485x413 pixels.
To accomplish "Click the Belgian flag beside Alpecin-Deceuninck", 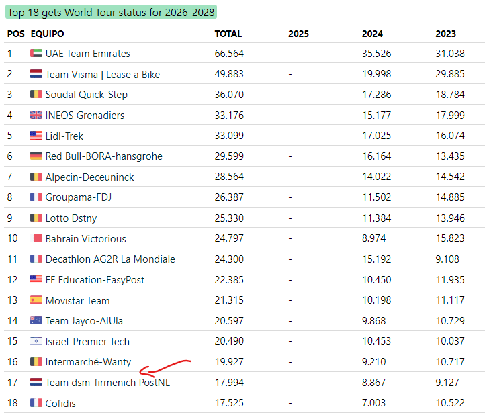I will tap(36, 177).
